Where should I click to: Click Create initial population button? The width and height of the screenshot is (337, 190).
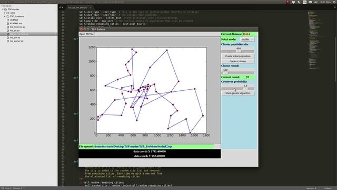point(237,56)
